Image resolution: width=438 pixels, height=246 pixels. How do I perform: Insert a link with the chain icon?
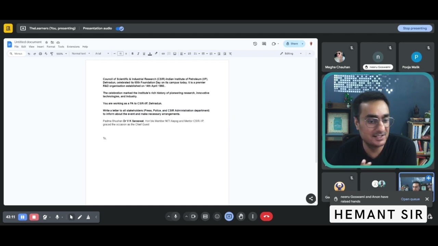pyautogui.click(x=163, y=54)
